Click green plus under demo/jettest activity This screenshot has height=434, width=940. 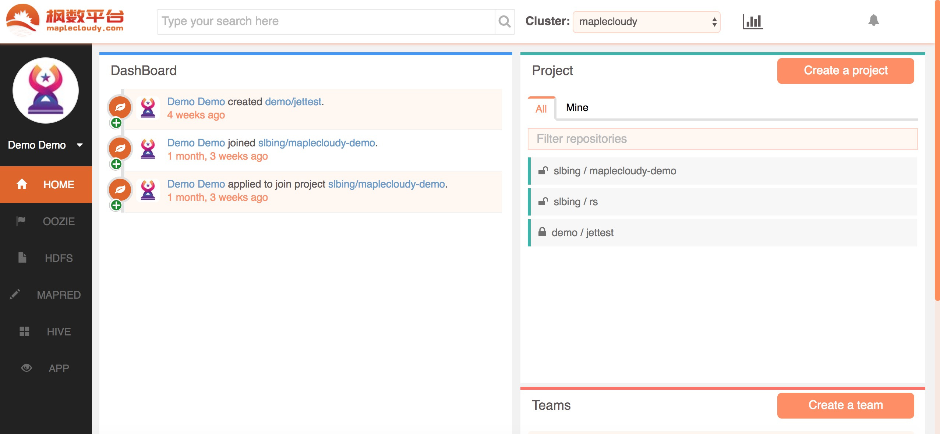pyautogui.click(x=116, y=123)
